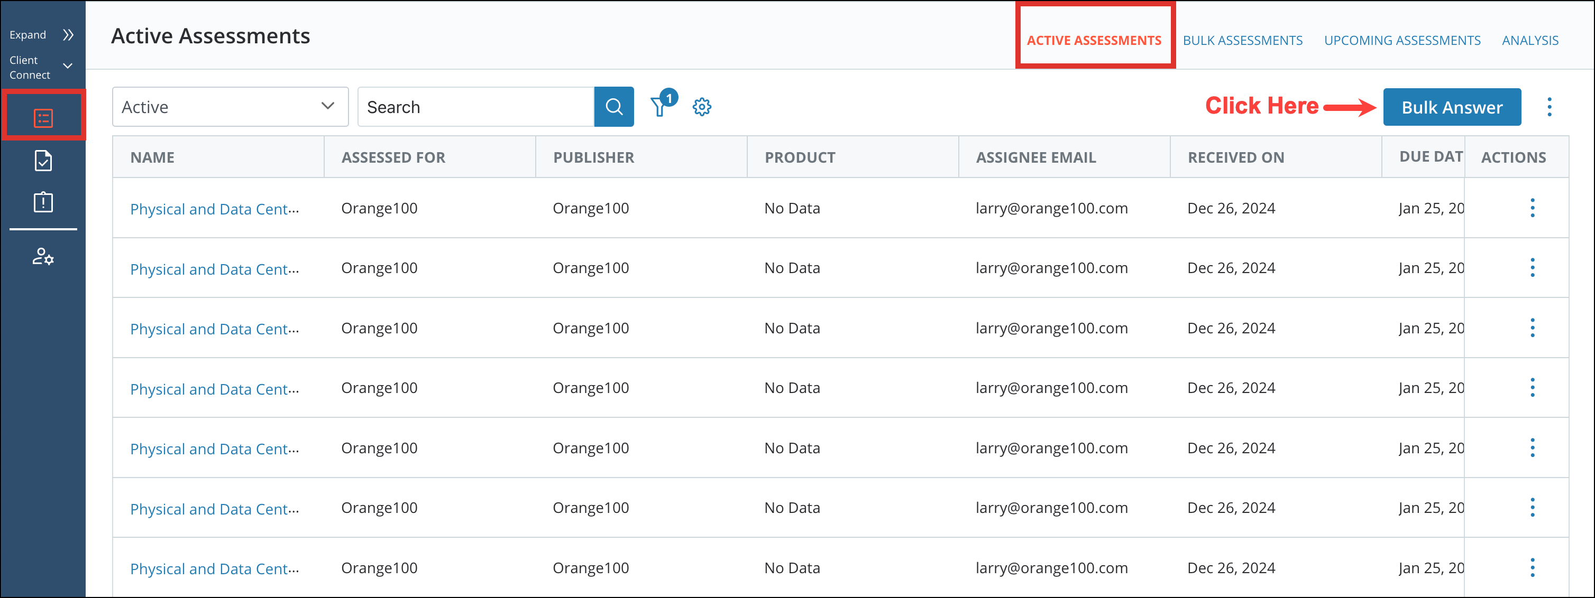The image size is (1595, 598).
Task: Open the seventh row's actions kebab menu
Action: [1532, 568]
